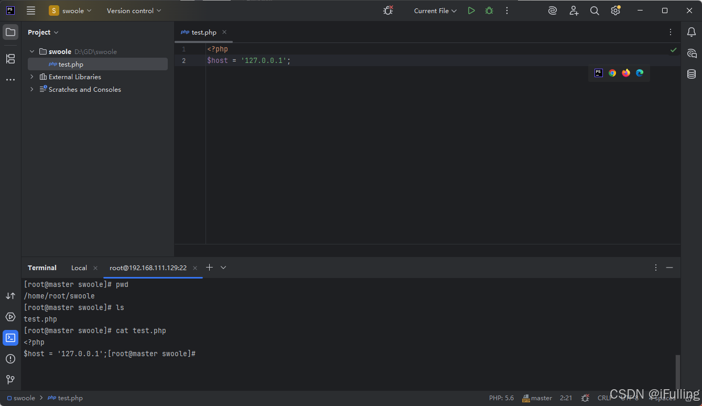The image size is (702, 406).
Task: Open the main hamburger menu
Action: click(31, 10)
